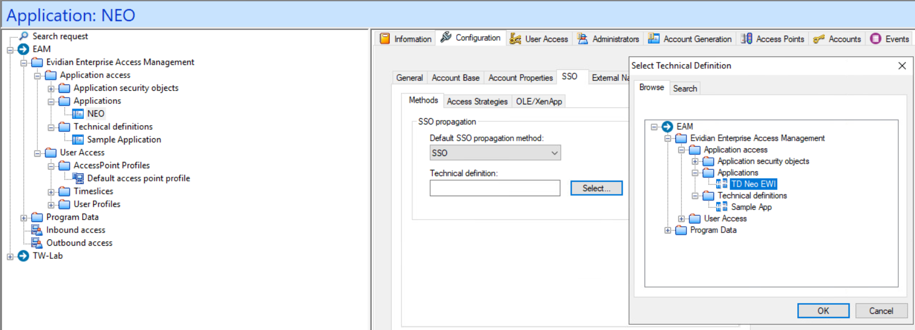Click the Accounts tab keys icon
The image size is (915, 330).
tap(819, 39)
